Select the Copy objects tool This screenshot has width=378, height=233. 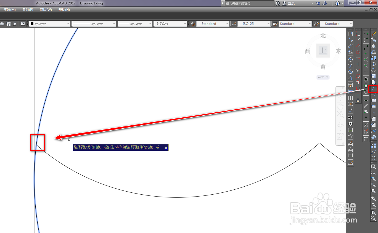tap(374, 39)
